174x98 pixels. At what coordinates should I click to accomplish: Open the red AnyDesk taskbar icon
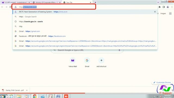click(x=66, y=96)
